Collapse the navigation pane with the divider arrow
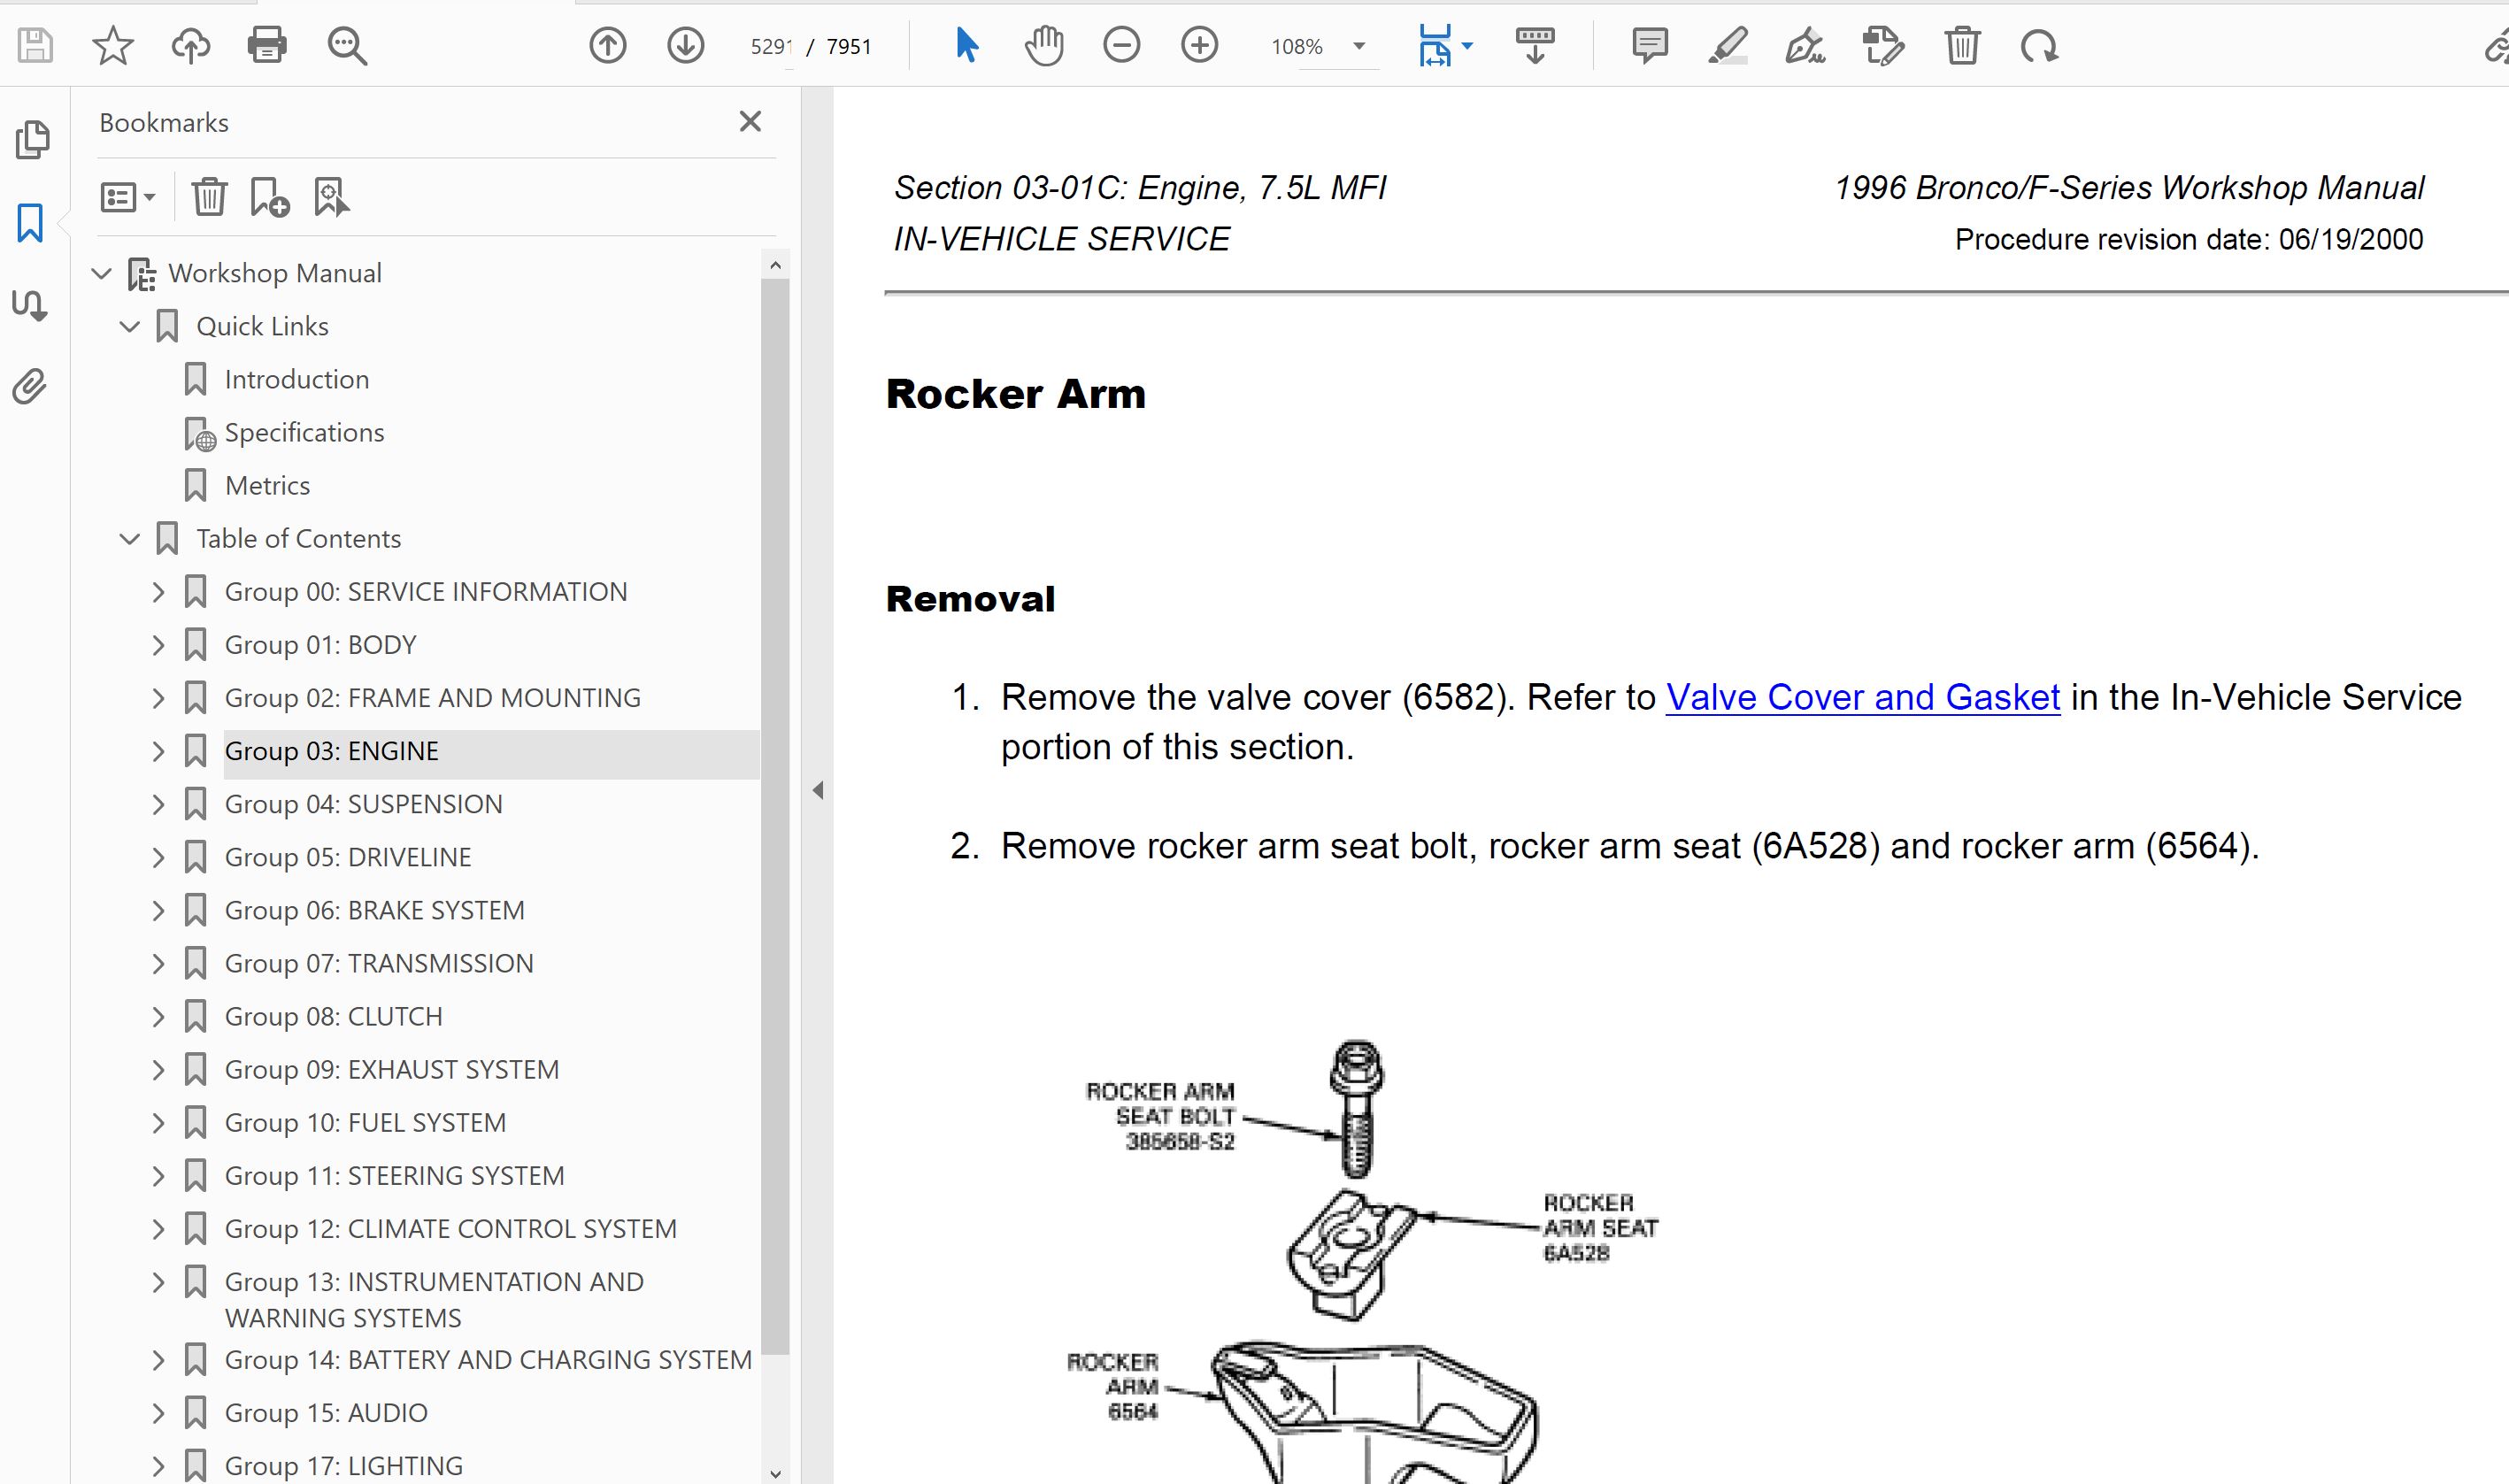Viewport: 2509px width, 1484px height. click(818, 790)
